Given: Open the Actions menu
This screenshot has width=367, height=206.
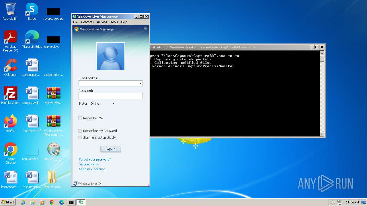Looking at the screenshot, I should (x=102, y=22).
